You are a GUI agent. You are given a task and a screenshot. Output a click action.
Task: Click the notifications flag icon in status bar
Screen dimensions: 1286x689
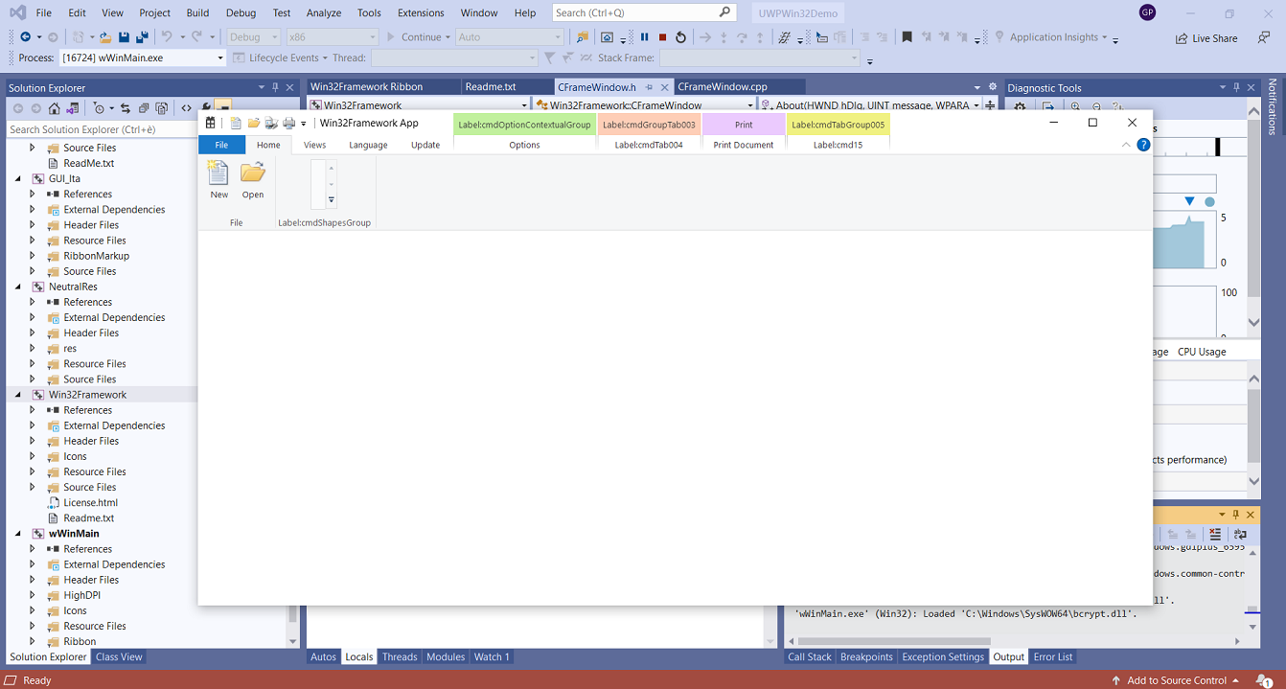click(x=1264, y=680)
